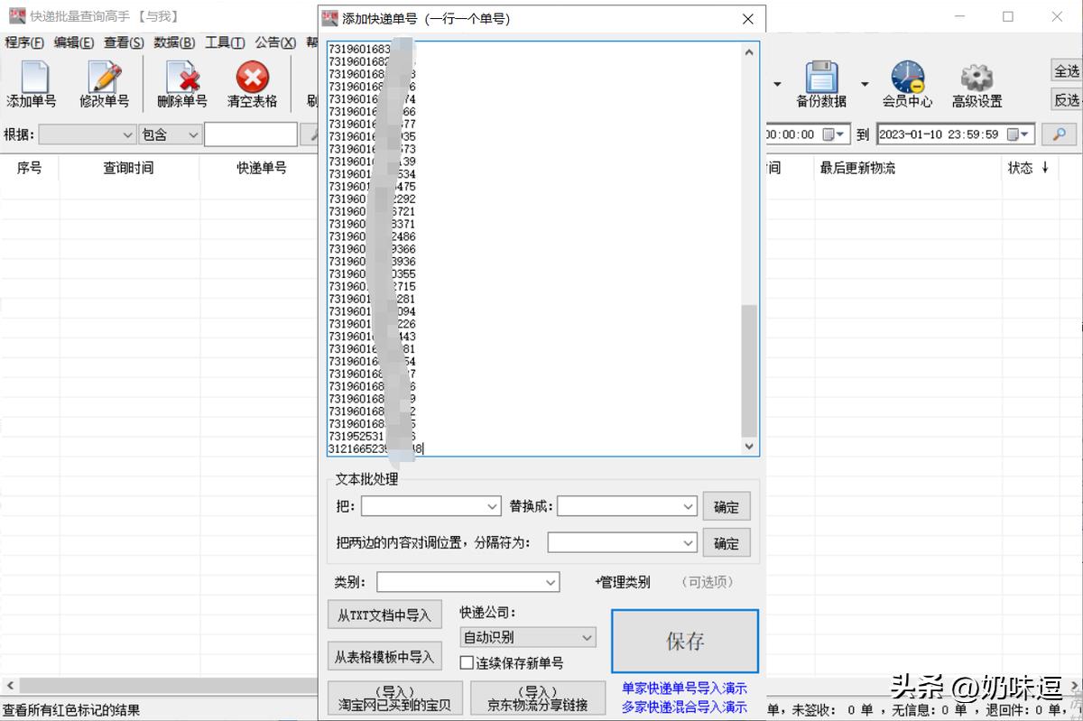The height and width of the screenshot is (721, 1083).
Task: Click the 删除单号 toolbar icon
Action: click(181, 79)
